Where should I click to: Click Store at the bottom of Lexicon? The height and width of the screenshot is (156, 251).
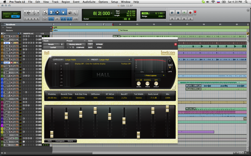(70, 141)
